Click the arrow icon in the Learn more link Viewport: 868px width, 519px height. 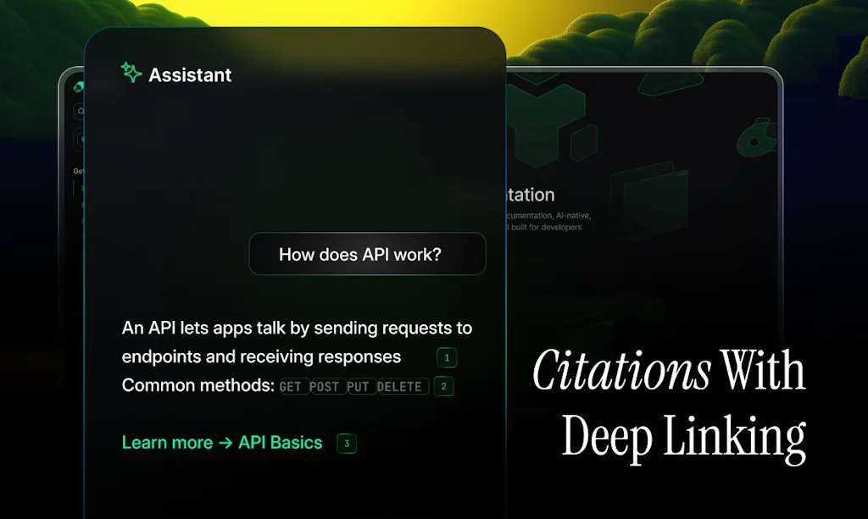coord(223,442)
